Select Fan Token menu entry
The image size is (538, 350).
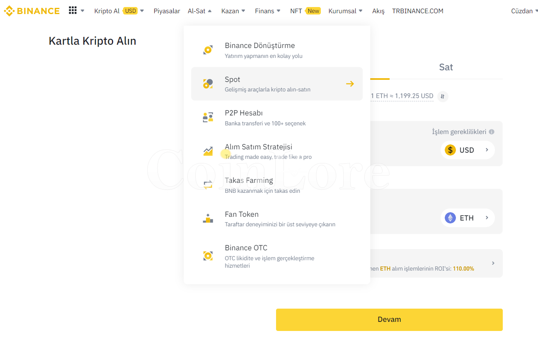tap(277, 218)
